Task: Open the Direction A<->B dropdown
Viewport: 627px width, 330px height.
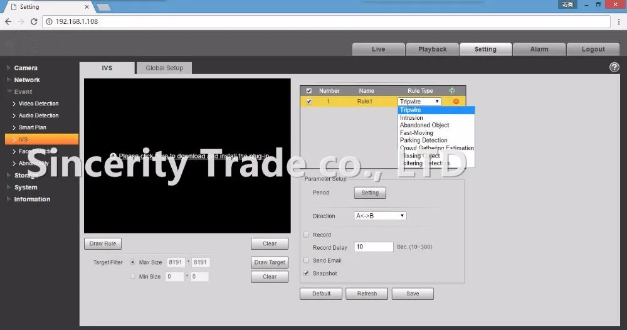Action: pyautogui.click(x=381, y=216)
